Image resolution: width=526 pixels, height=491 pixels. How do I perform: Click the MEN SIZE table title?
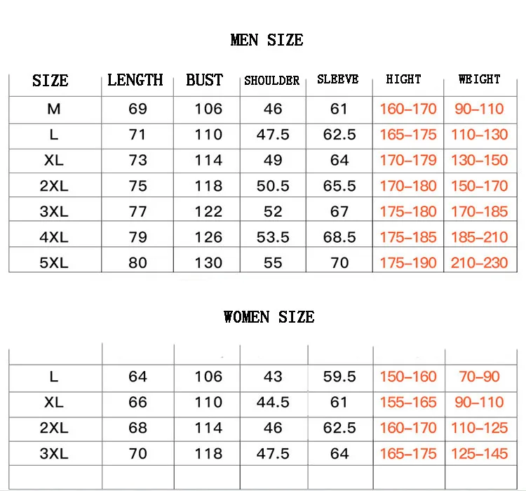[x=267, y=40]
